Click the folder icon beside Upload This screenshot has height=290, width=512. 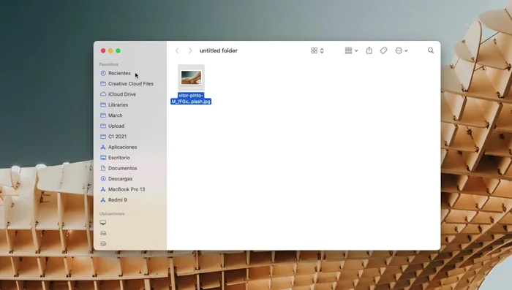point(103,126)
